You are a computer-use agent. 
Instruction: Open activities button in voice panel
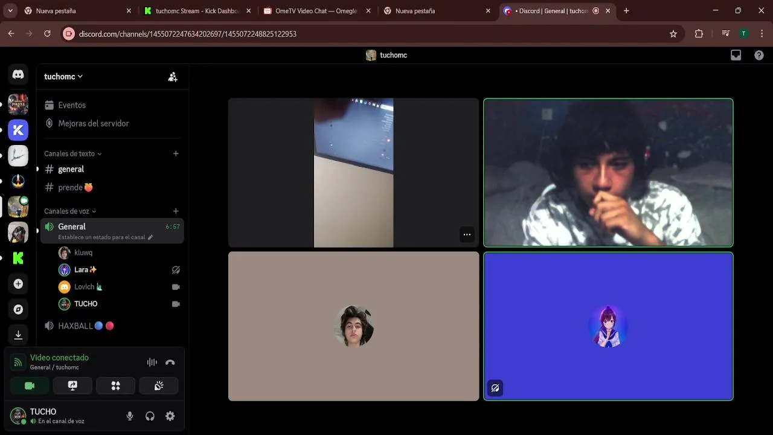tap(115, 385)
